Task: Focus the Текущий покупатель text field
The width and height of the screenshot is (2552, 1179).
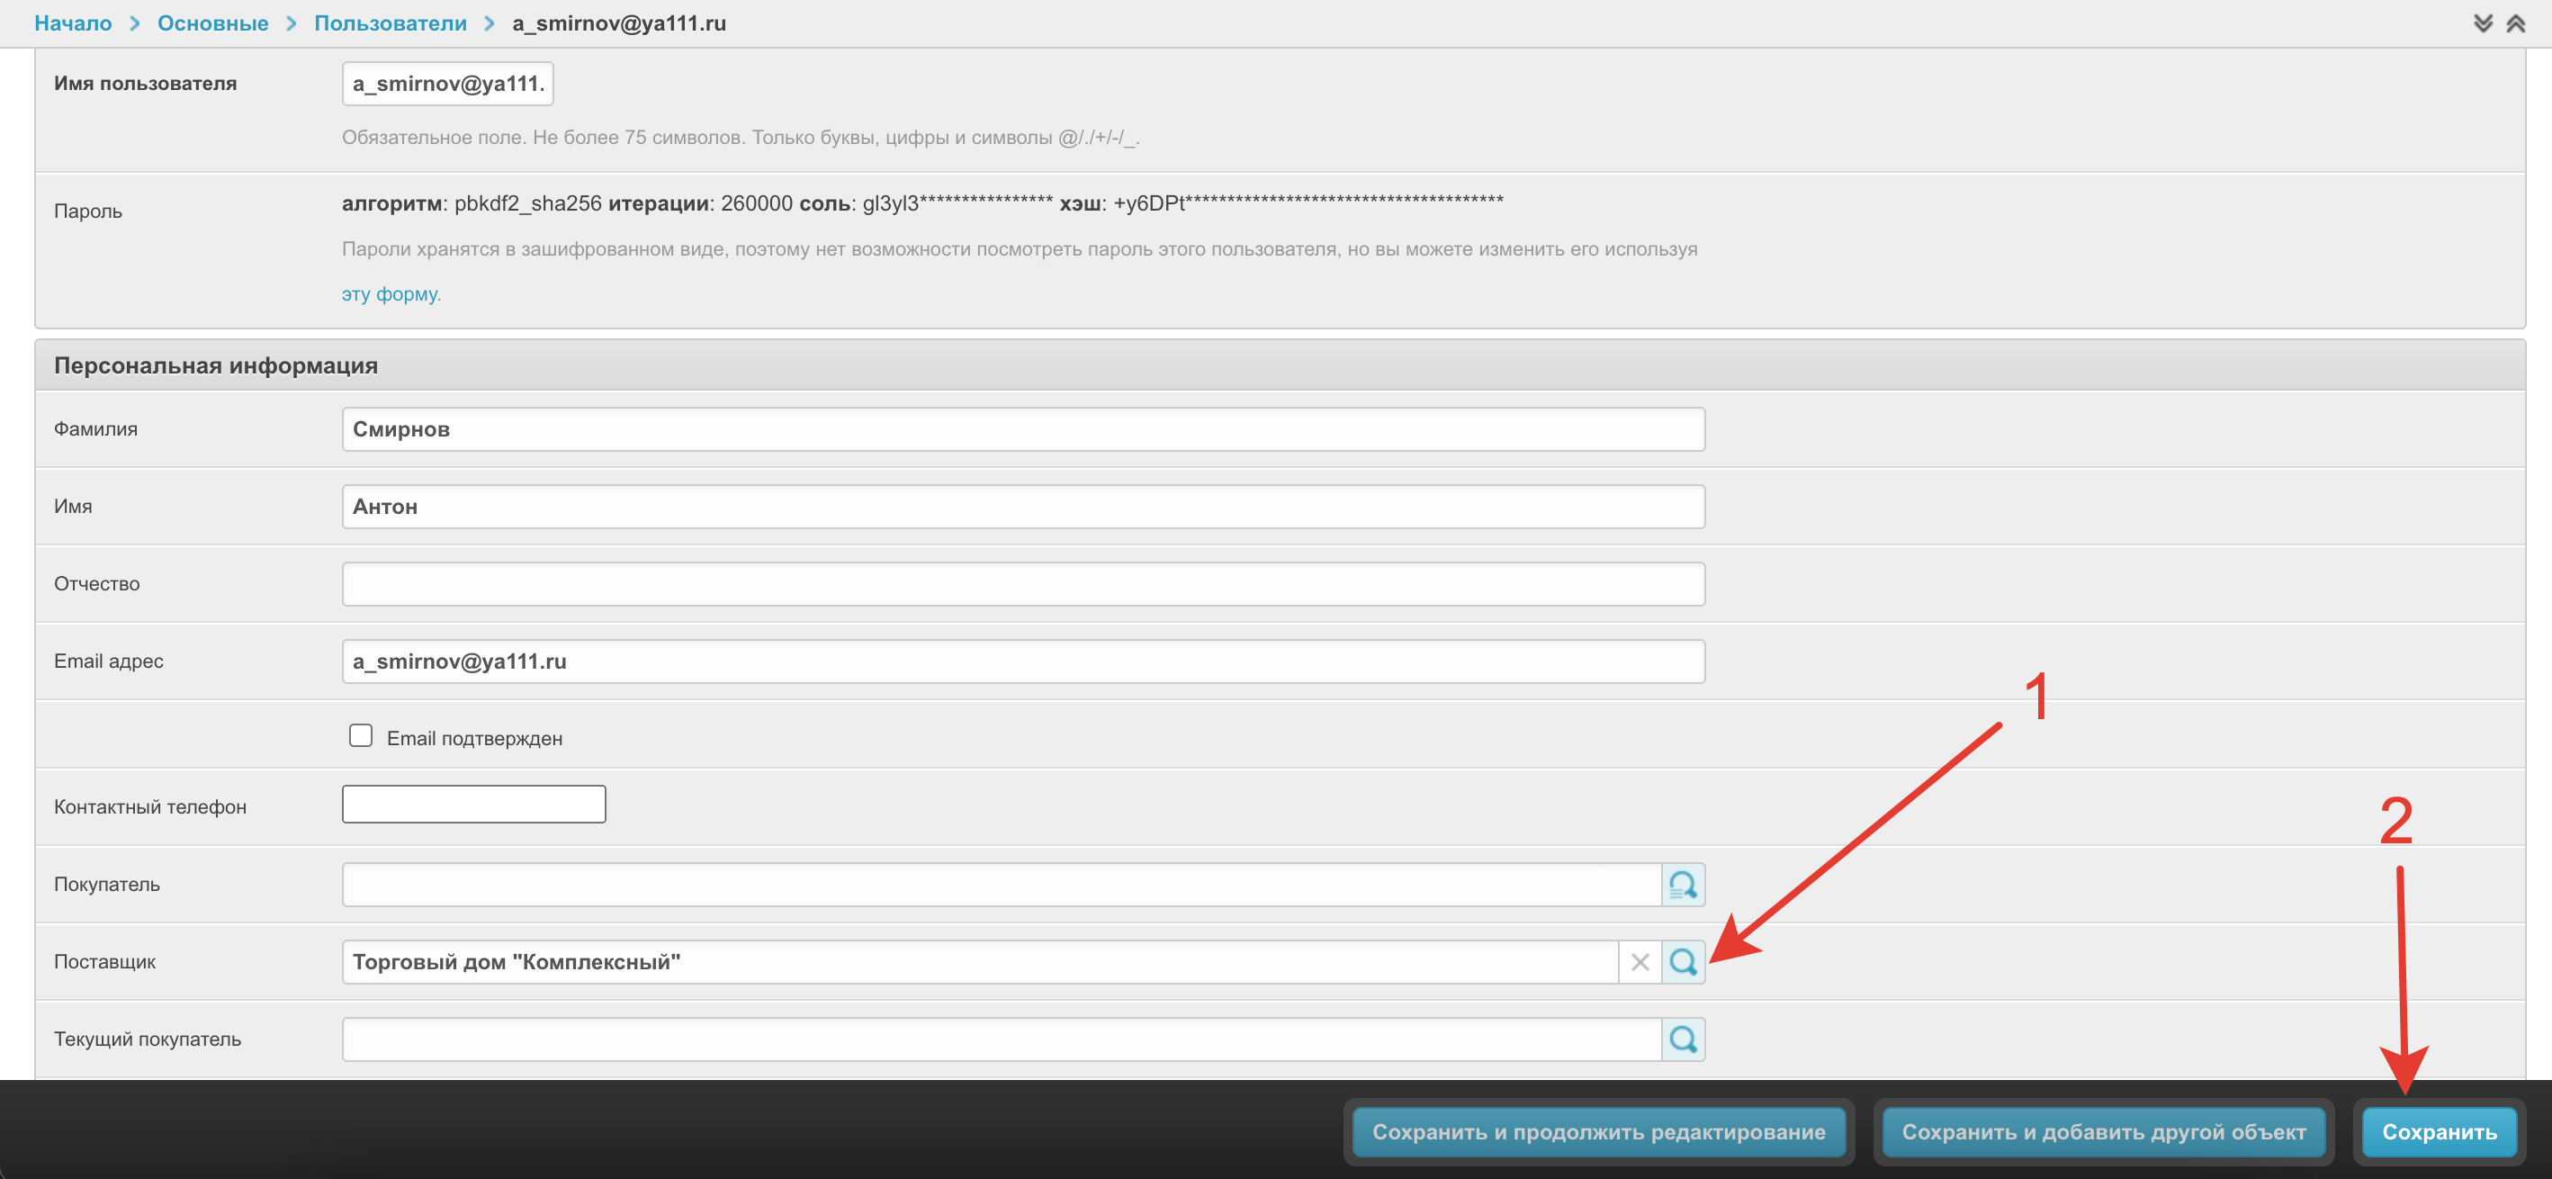Action: tap(1002, 1039)
